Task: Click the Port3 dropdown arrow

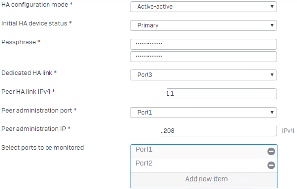Action: [x=272, y=75]
